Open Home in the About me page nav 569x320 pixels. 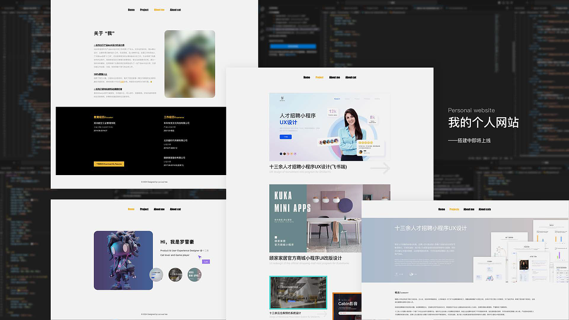coord(131,10)
